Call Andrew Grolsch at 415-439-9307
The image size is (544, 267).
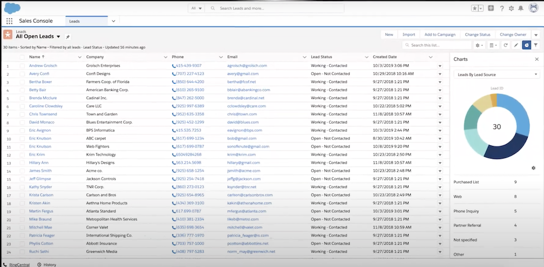pyautogui.click(x=187, y=66)
